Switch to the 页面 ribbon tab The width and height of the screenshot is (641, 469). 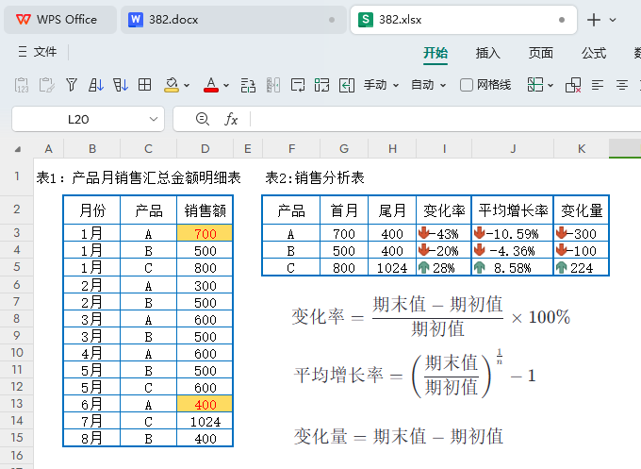pos(540,53)
